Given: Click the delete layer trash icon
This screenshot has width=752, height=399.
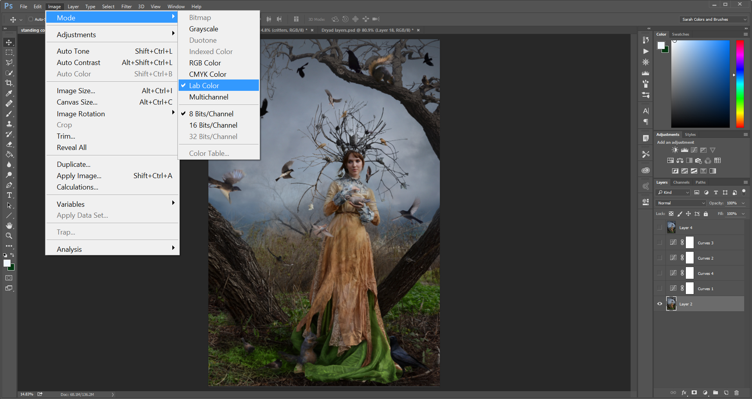Looking at the screenshot, I should click(x=736, y=392).
